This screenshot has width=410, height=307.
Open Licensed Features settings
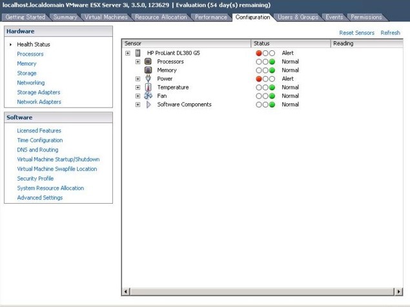[39, 131]
